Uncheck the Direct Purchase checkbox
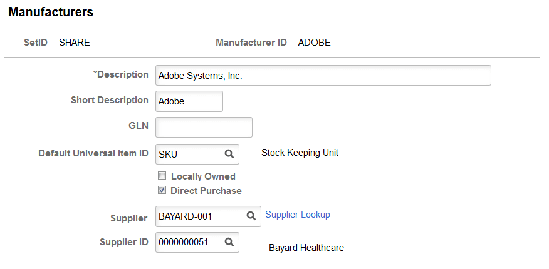Viewport: 549px width, 269px height. [x=162, y=190]
